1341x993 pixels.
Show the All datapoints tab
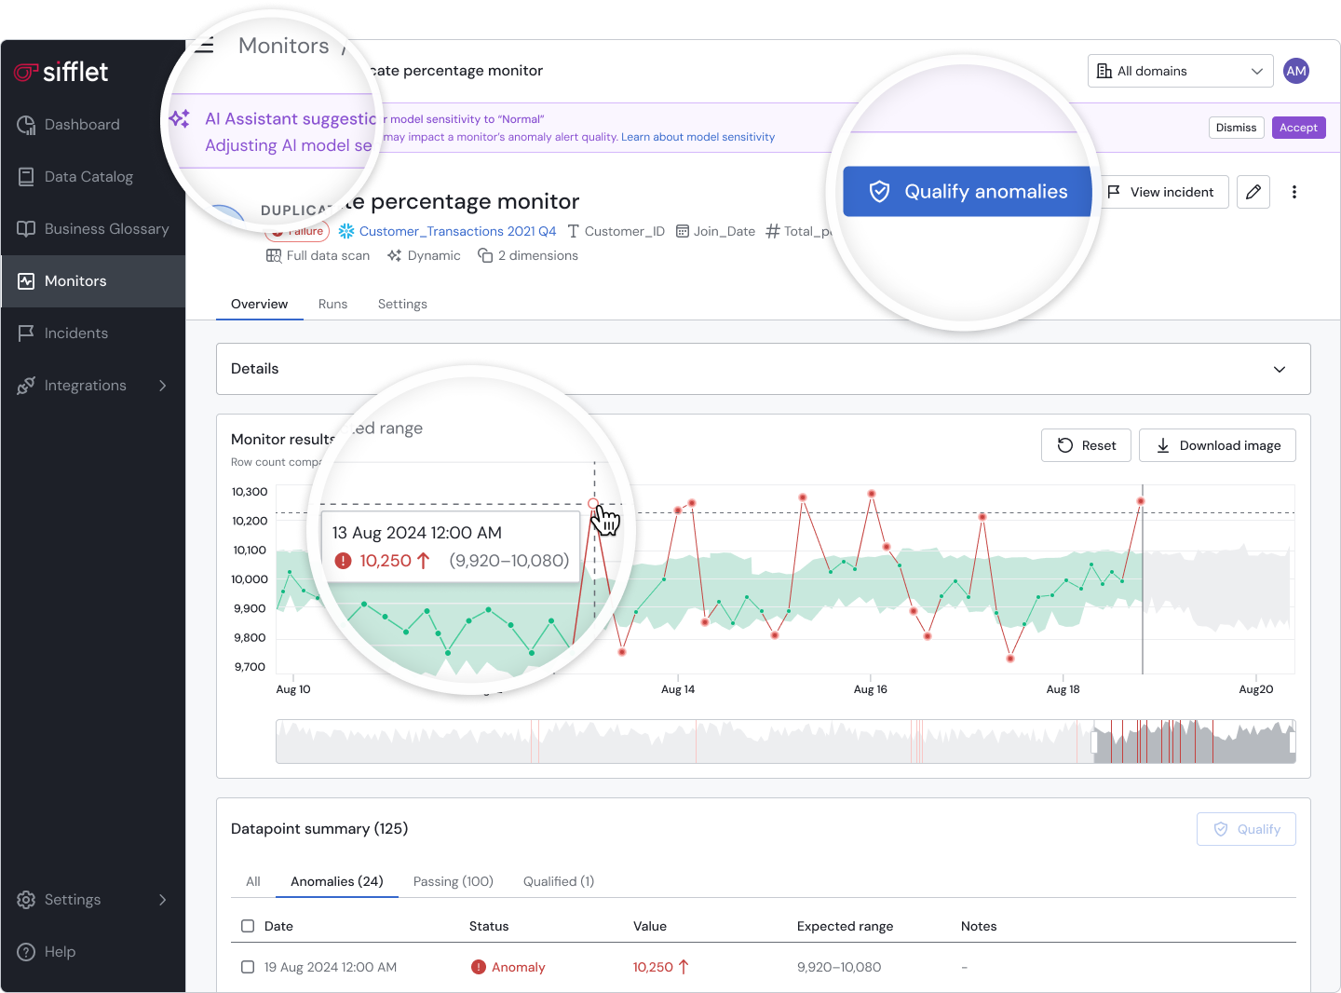click(253, 881)
